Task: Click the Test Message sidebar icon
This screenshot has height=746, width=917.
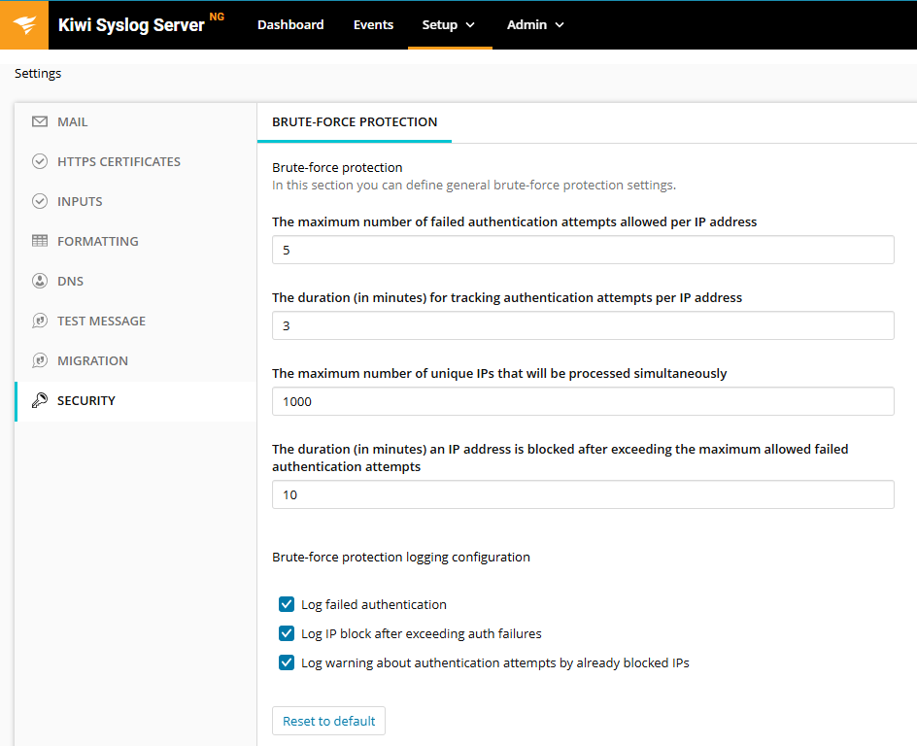Action: click(40, 322)
